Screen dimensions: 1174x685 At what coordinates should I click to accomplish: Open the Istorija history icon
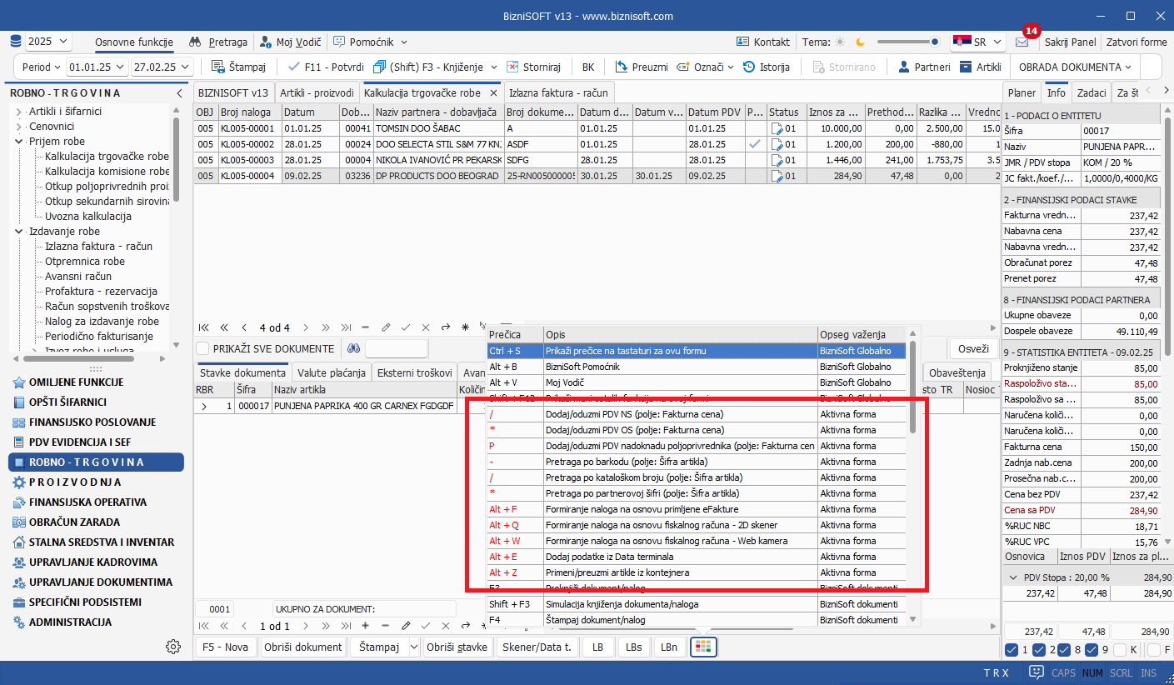click(748, 67)
